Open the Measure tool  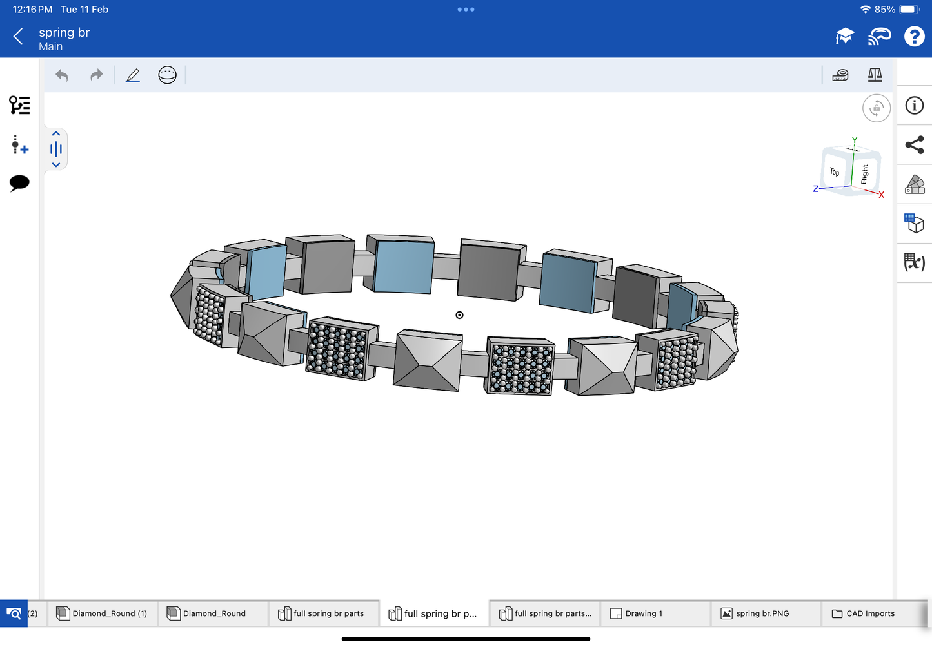[840, 75]
